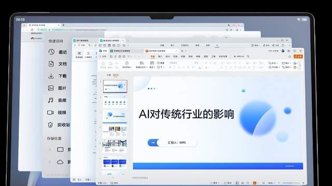Screen dimensions: 332x186
Task: Click undo arrow in spreadsheet window toolbar
Action: (x=90, y=45)
